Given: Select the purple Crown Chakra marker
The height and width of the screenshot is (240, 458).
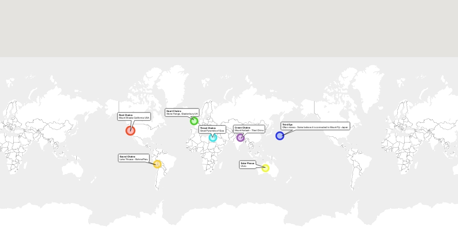Looking at the screenshot, I should (240, 138).
